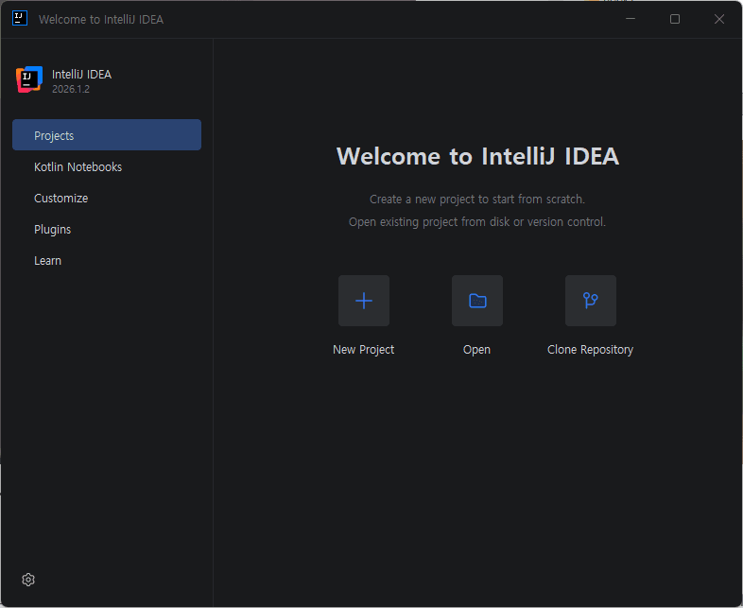Image resolution: width=743 pixels, height=608 pixels.
Task: Click the Open folder icon
Action: pos(477,301)
